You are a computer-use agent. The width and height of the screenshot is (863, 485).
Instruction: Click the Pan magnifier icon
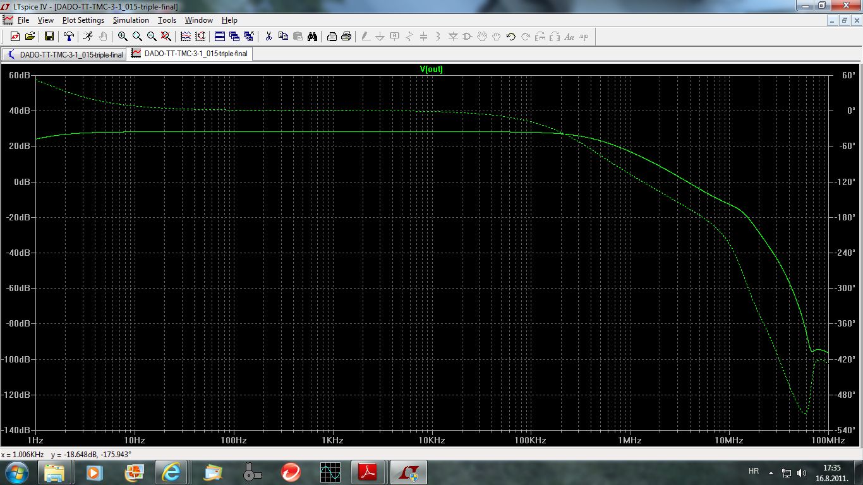(x=137, y=37)
